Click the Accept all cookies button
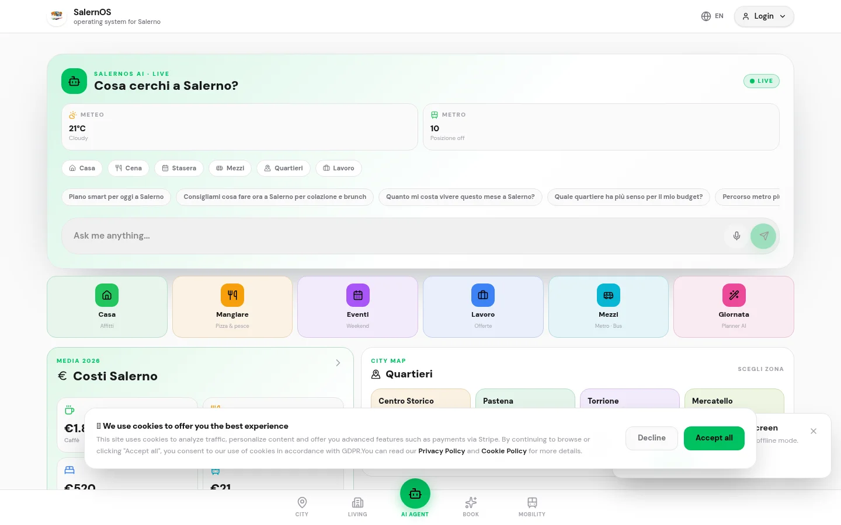The height and width of the screenshot is (525, 841). pyautogui.click(x=714, y=438)
